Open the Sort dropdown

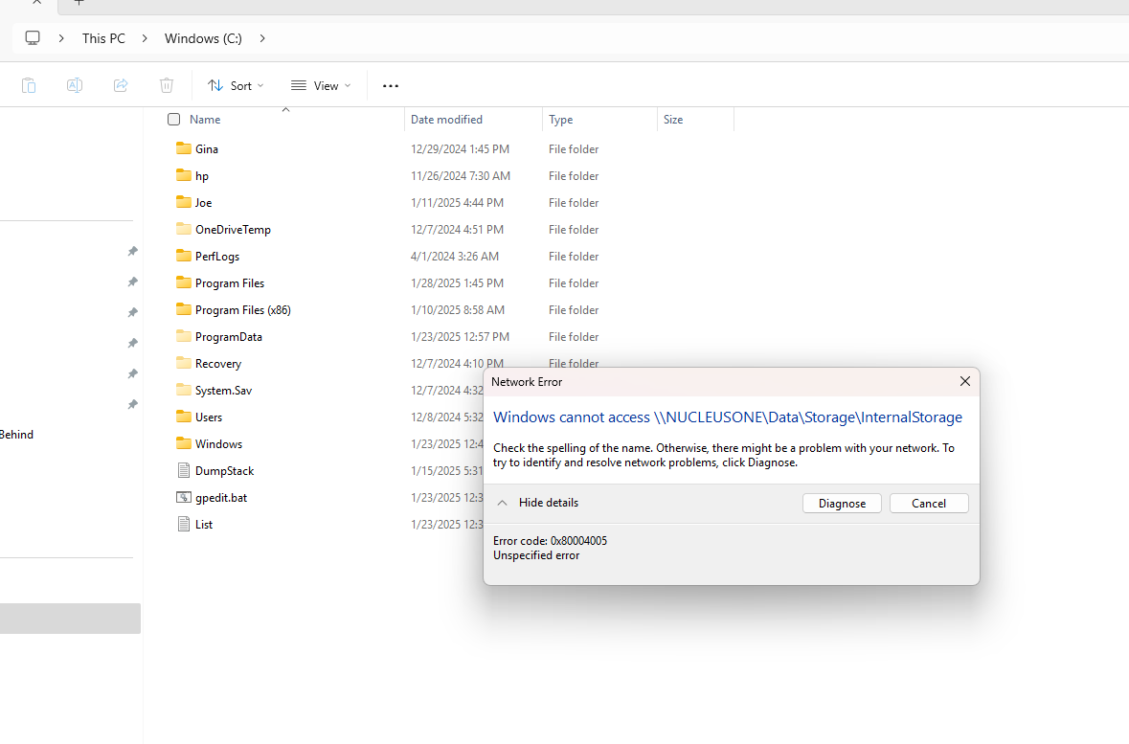pos(236,86)
